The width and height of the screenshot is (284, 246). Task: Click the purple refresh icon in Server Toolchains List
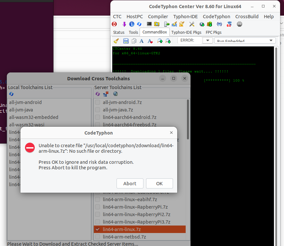pos(98,94)
